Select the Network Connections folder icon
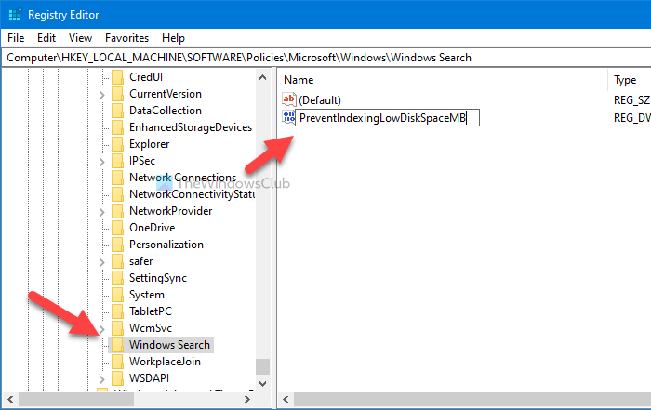 (117, 178)
